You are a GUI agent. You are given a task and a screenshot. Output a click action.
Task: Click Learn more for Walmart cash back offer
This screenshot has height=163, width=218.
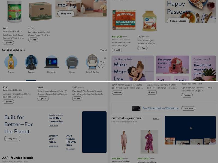click(188, 108)
